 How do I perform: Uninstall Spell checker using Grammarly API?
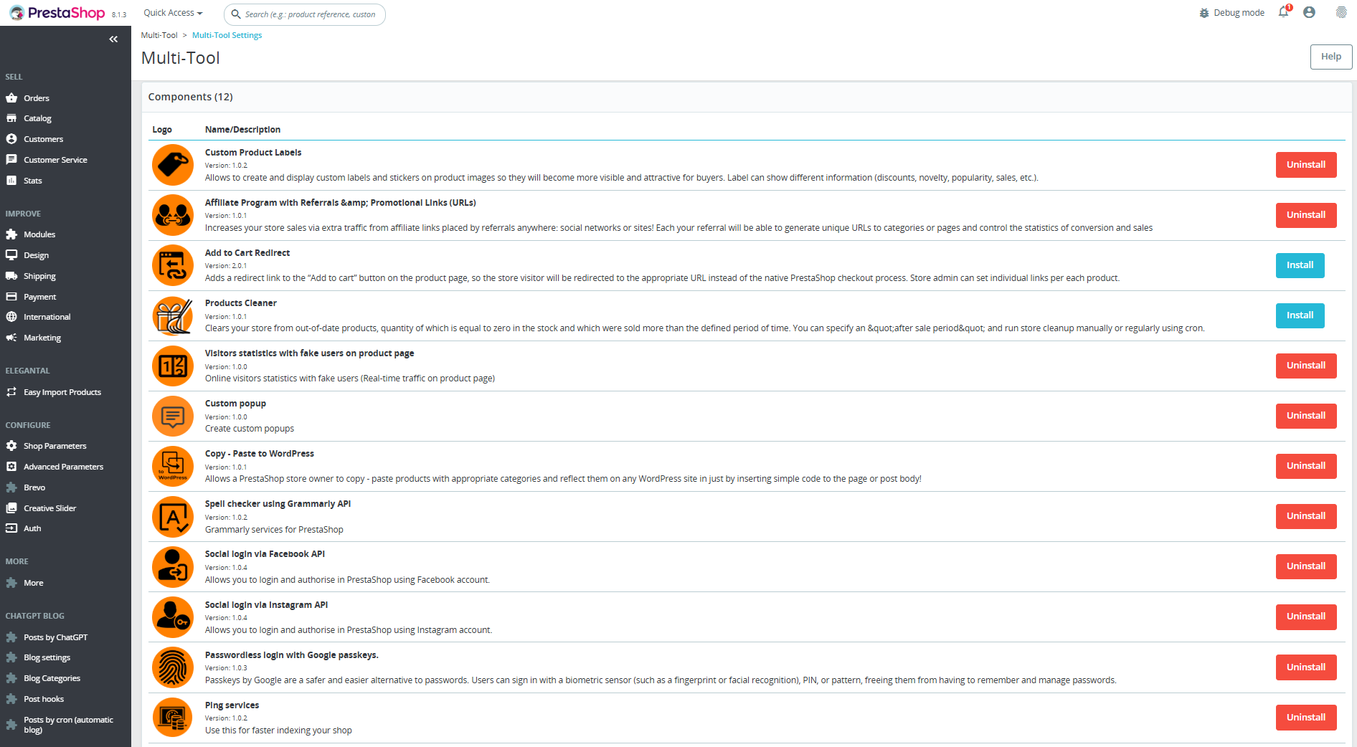tap(1305, 516)
